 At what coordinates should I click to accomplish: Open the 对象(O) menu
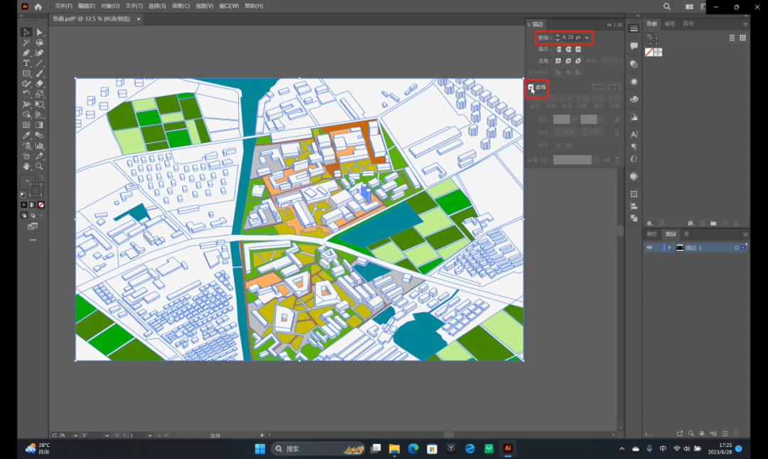point(110,6)
